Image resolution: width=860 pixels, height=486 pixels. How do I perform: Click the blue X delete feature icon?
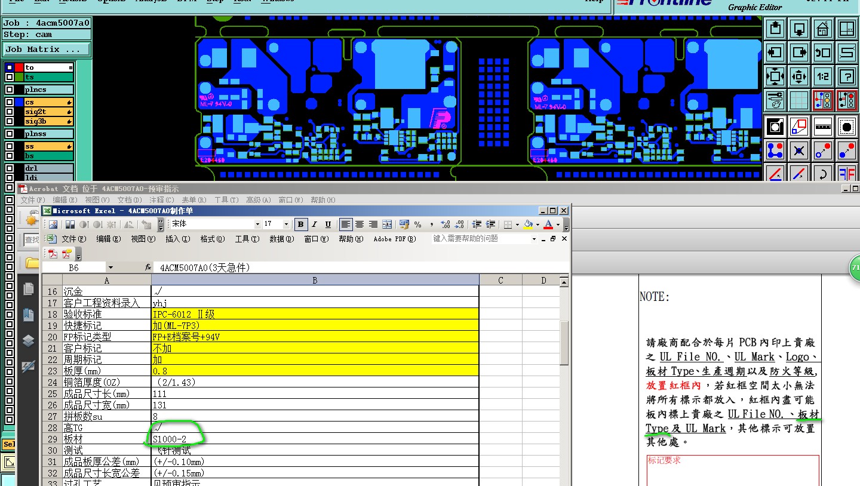(x=799, y=150)
